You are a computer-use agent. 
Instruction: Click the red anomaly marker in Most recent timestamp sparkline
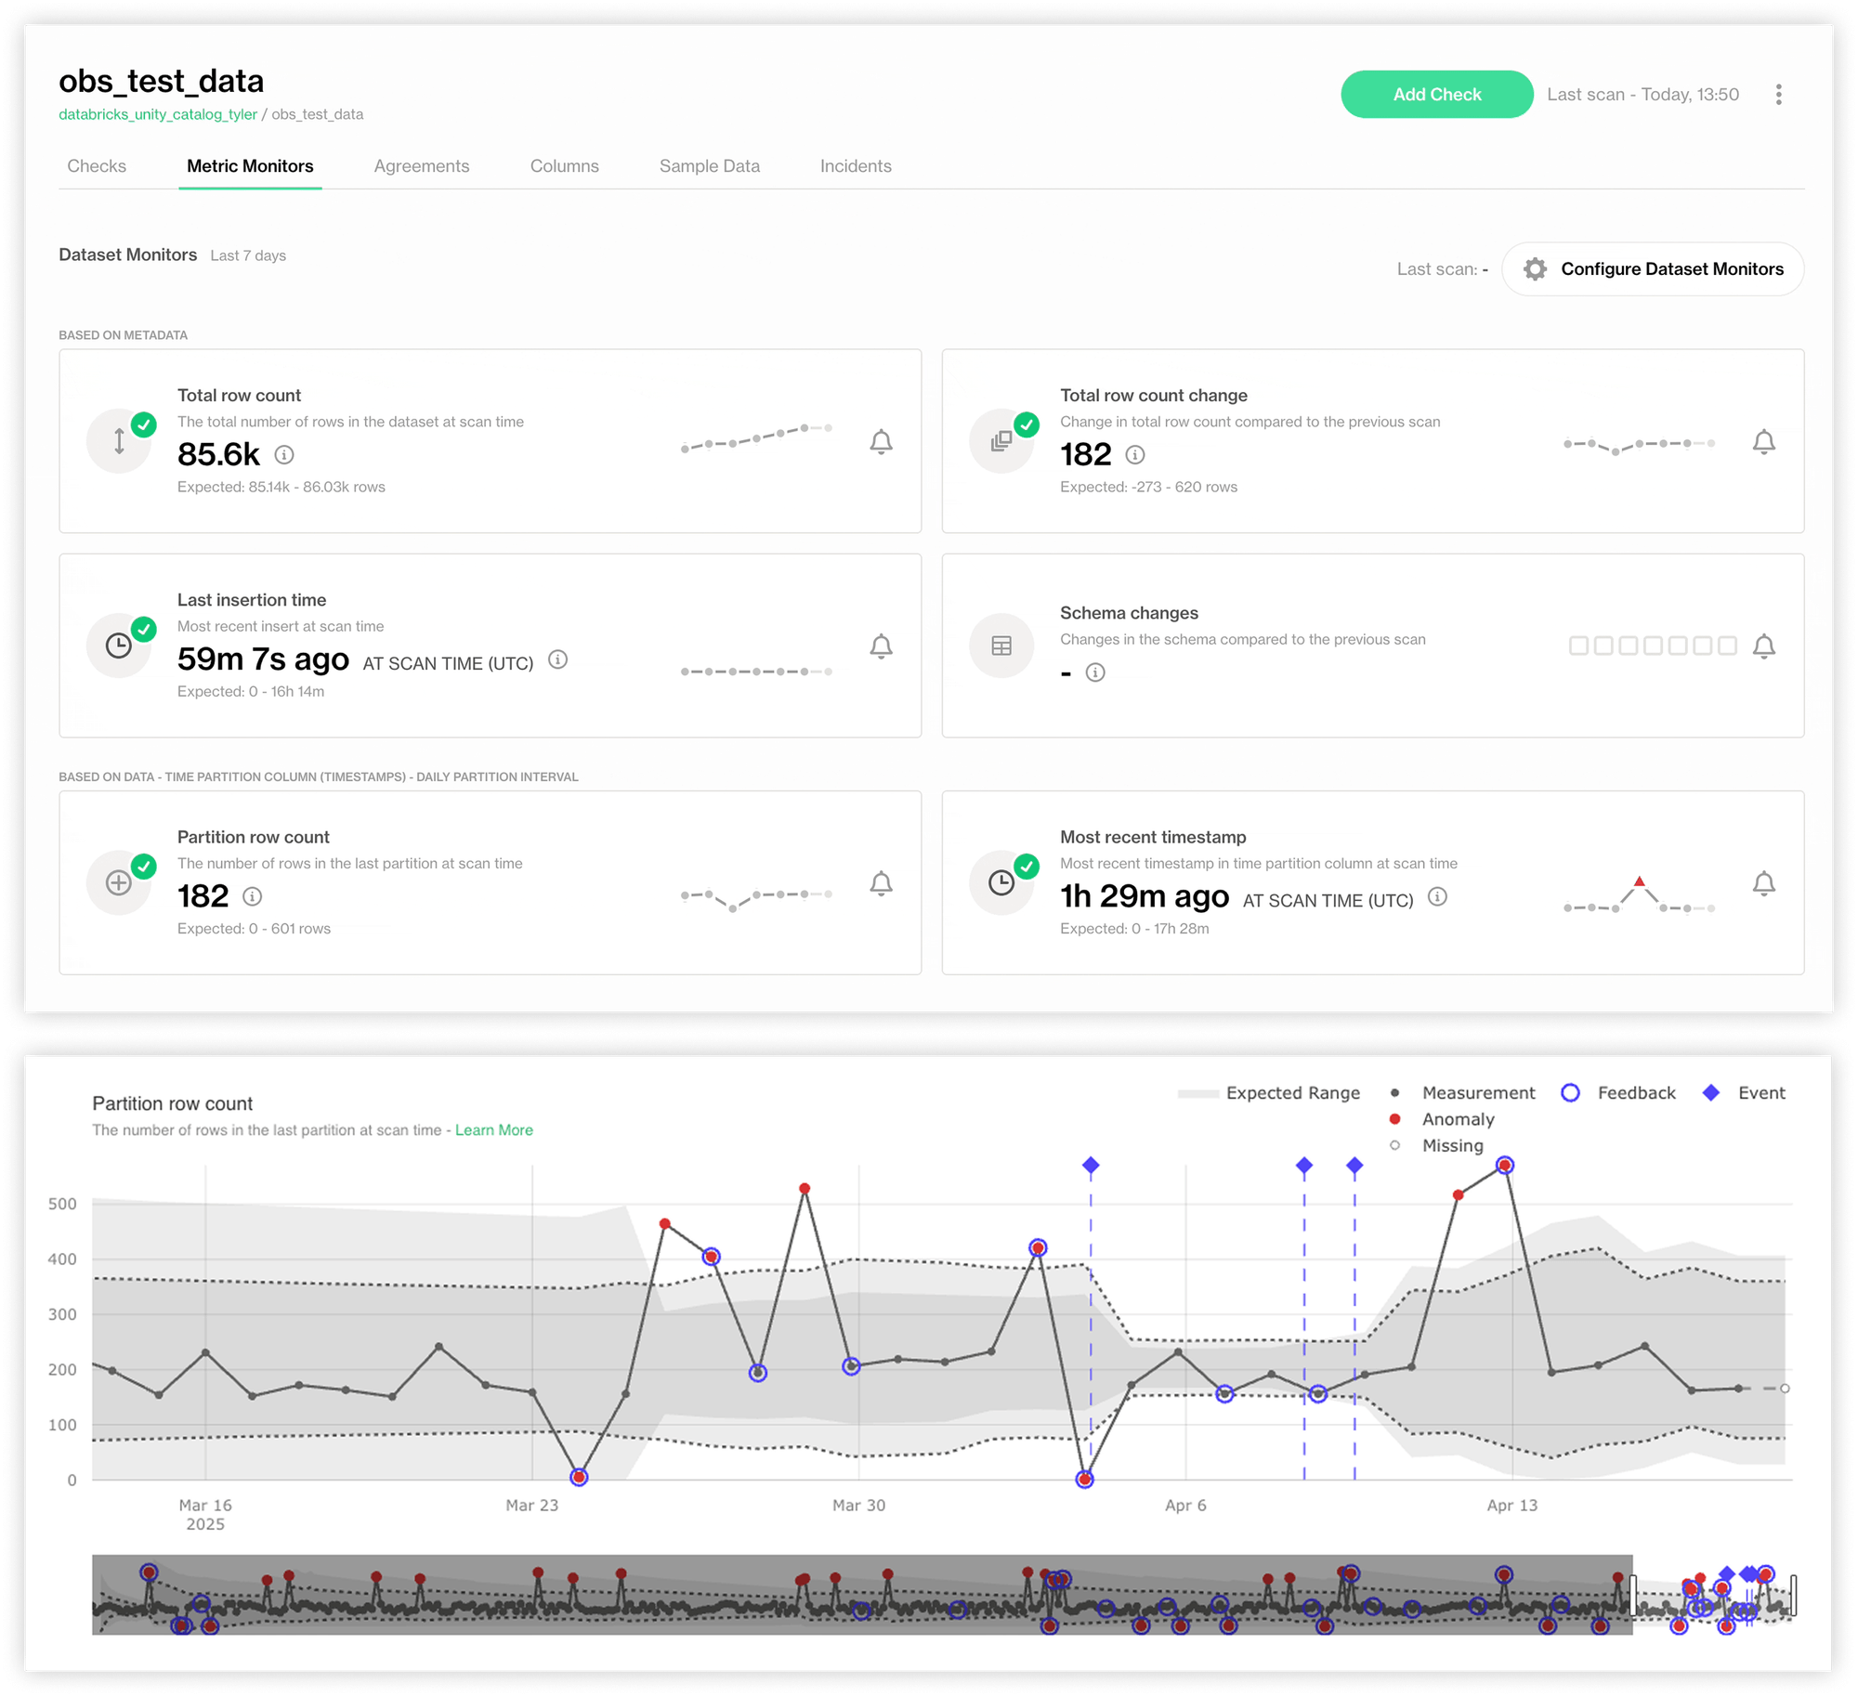(1639, 881)
